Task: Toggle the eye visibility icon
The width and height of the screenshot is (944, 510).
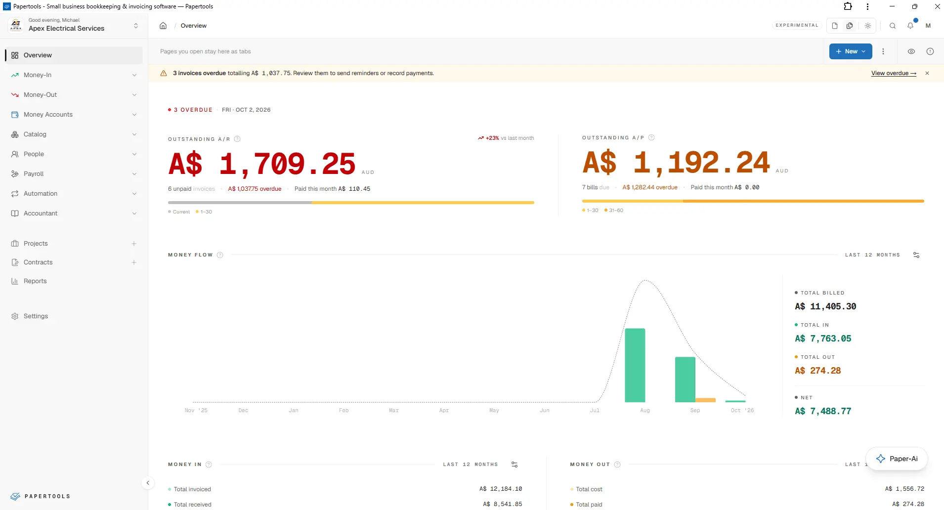Action: pos(911,51)
